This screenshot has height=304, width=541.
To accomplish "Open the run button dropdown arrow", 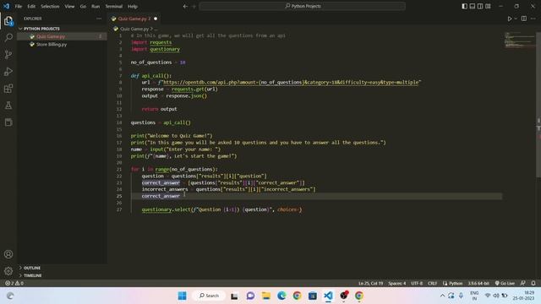I will click(516, 19).
